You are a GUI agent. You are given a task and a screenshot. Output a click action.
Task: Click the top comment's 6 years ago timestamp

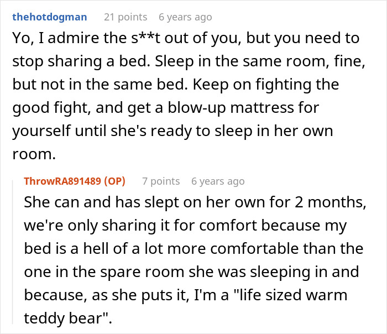coord(185,17)
